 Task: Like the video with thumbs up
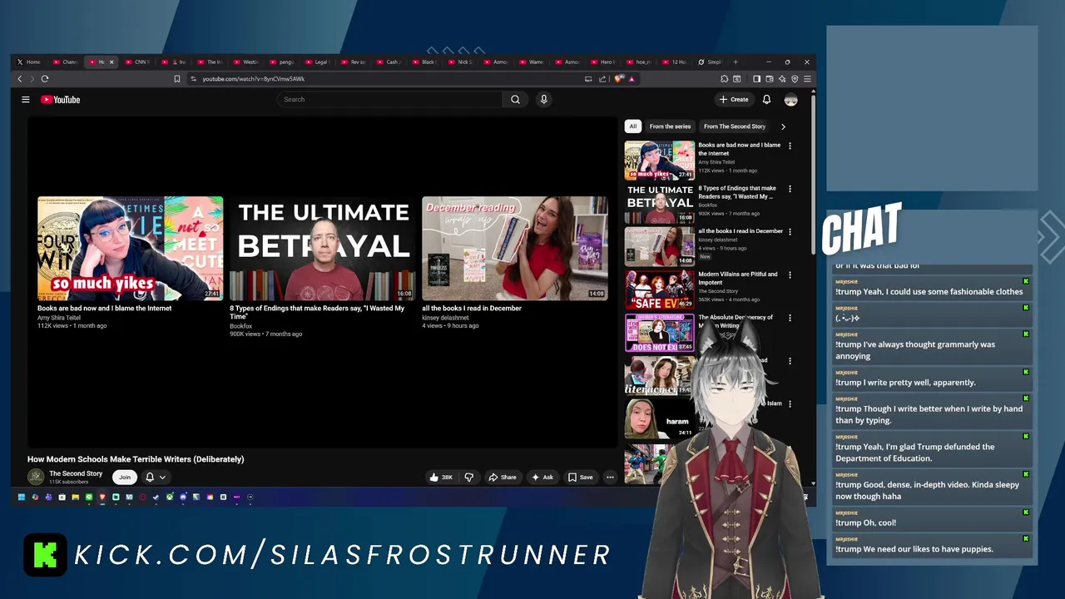click(x=441, y=478)
